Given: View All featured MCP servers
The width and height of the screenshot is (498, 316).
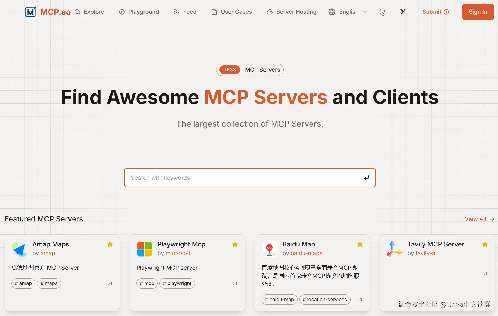Looking at the screenshot, I should 479,219.
